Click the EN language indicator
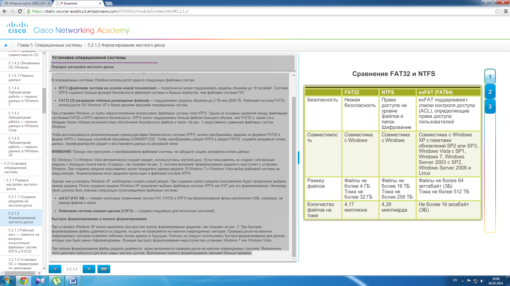This screenshot has height=286, width=510. [455, 280]
